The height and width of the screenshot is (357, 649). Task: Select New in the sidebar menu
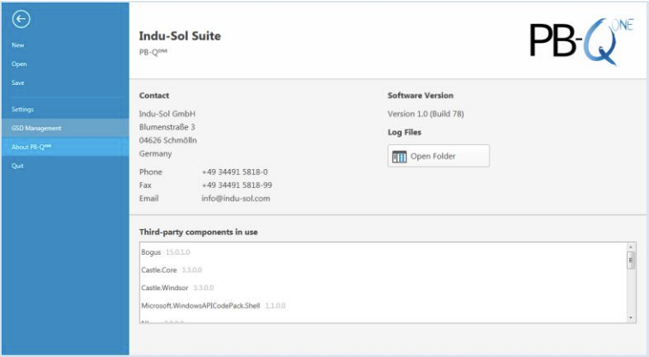tap(18, 45)
